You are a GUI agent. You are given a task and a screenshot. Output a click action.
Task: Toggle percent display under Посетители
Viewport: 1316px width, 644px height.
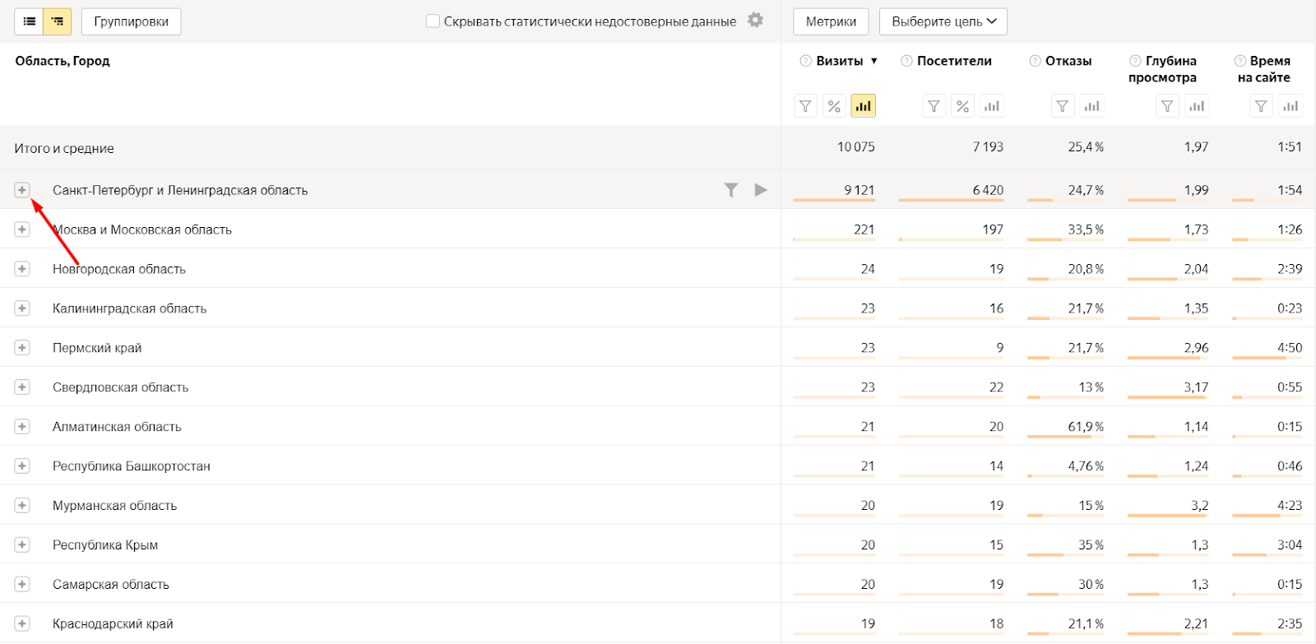pos(962,106)
